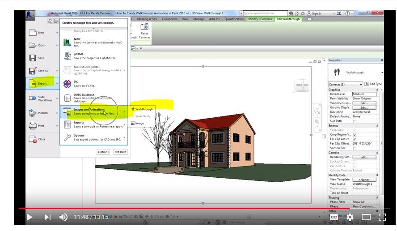Click the Export icon in application menu
The width and height of the screenshot is (397, 231).
point(33,83)
